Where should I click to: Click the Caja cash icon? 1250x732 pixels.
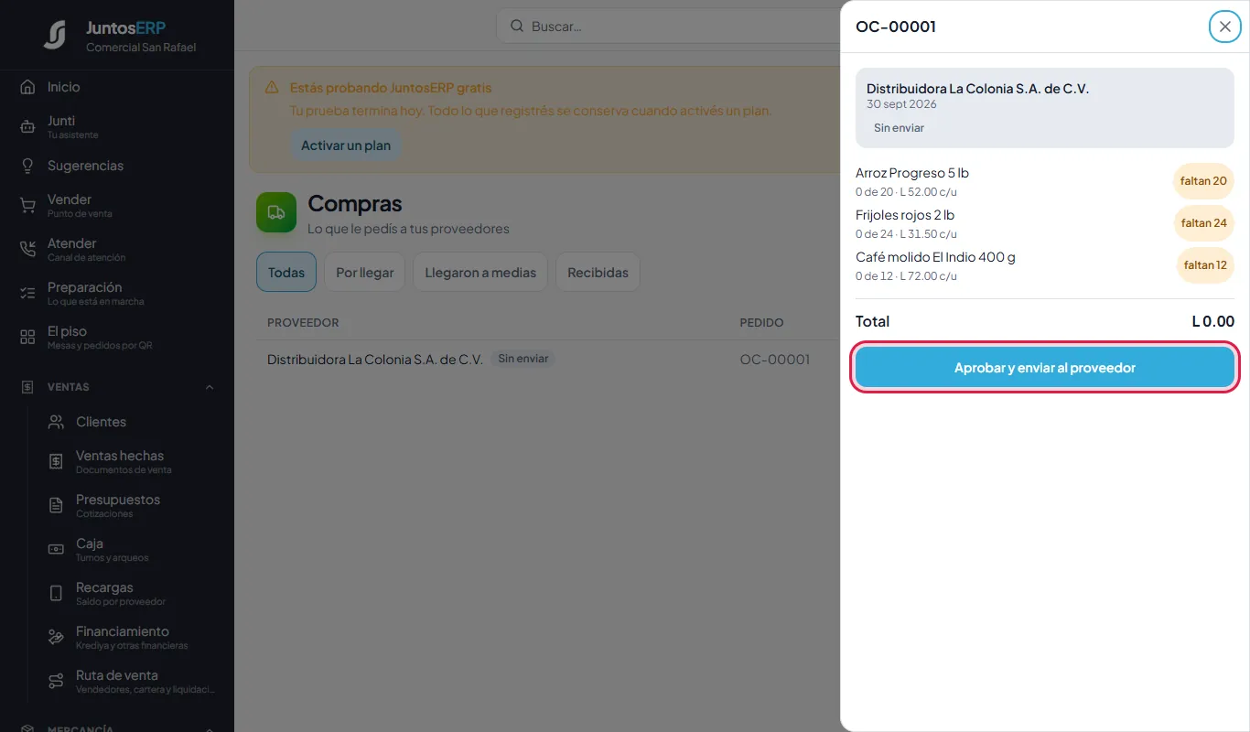tap(56, 550)
